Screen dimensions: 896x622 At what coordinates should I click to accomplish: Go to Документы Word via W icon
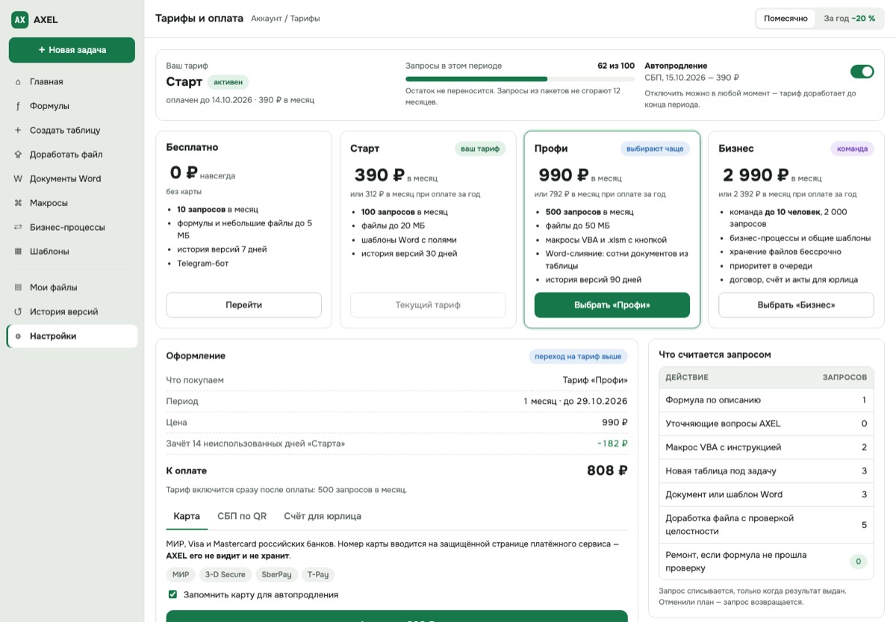(x=18, y=178)
